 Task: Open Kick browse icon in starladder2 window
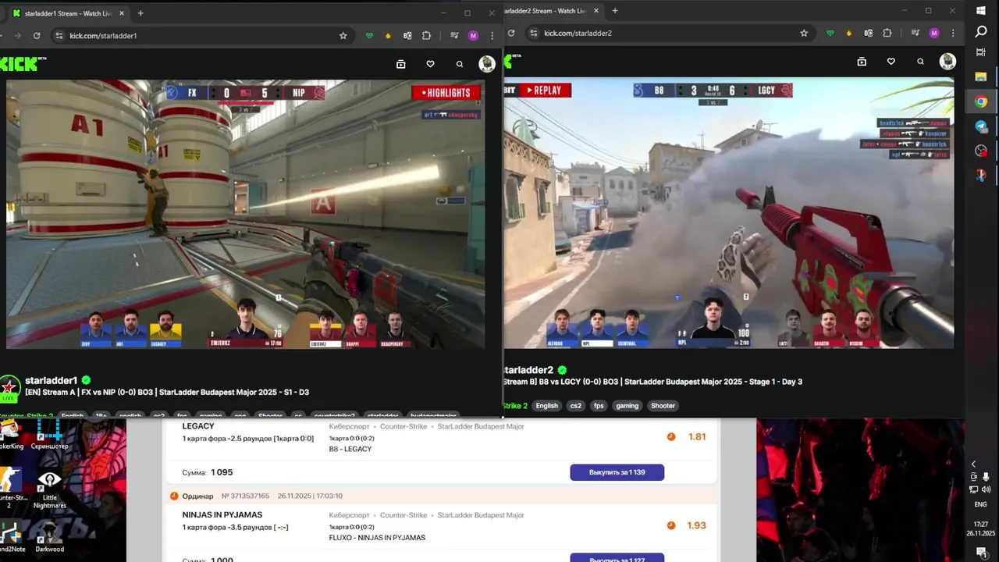coord(862,62)
